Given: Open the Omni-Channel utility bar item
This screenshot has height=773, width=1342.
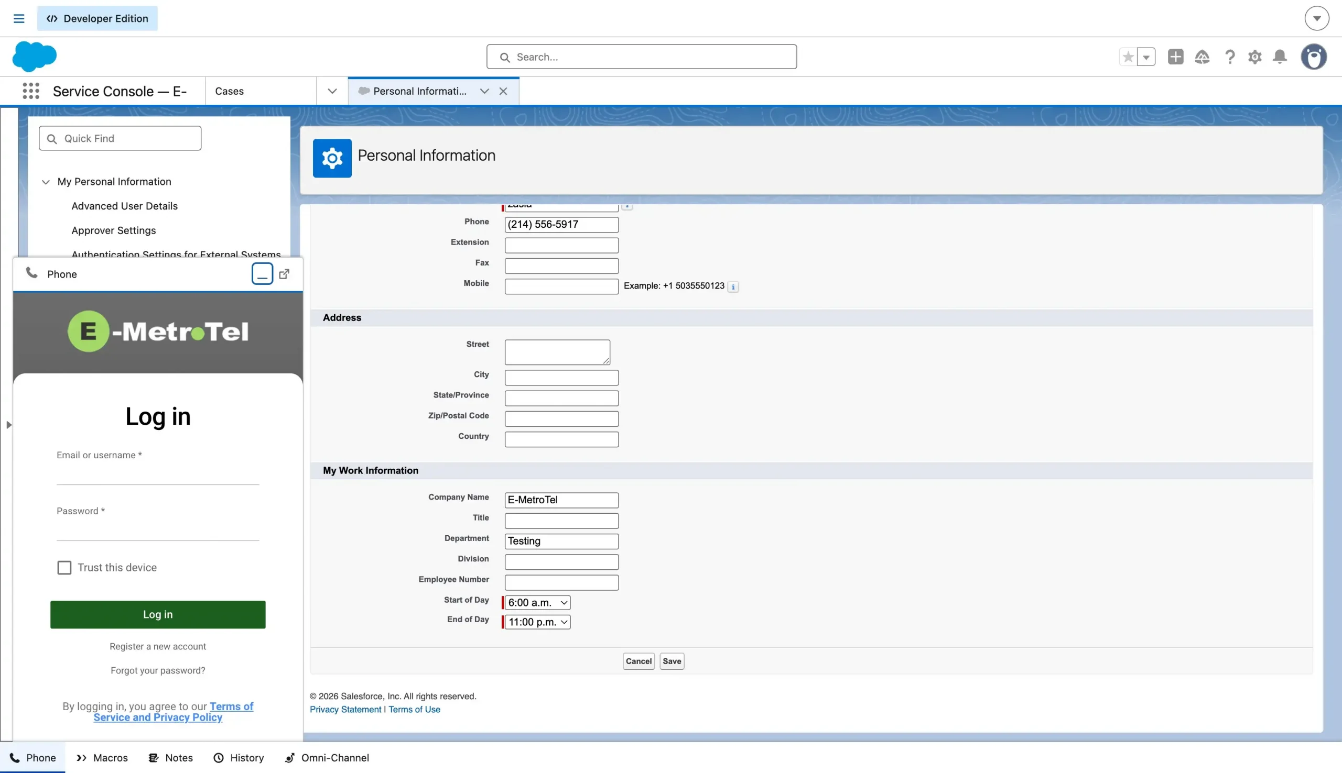Looking at the screenshot, I should coord(327,758).
